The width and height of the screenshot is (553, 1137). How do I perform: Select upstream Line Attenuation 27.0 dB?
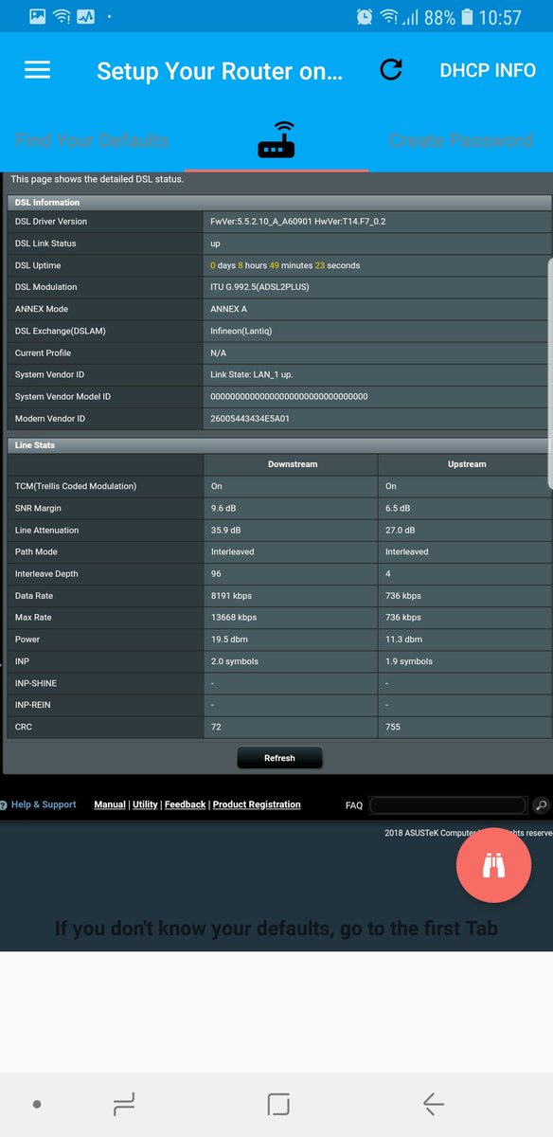coord(400,530)
